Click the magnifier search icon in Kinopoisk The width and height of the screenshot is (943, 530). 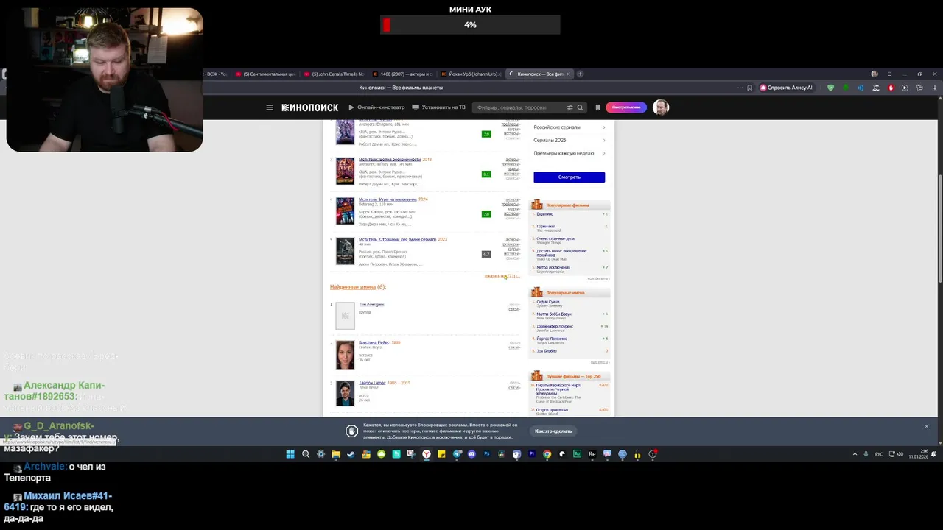(x=580, y=107)
